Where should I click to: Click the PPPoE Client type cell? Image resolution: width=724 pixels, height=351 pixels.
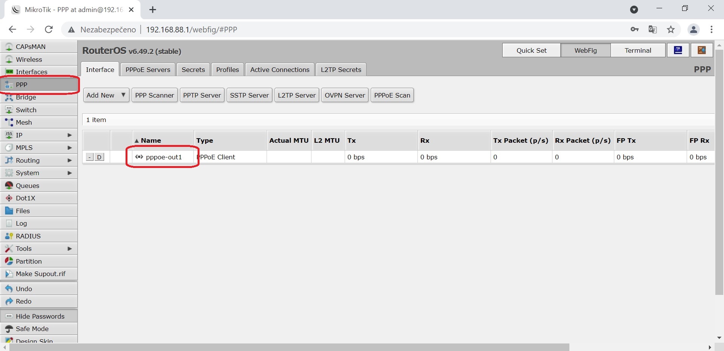tap(230, 157)
